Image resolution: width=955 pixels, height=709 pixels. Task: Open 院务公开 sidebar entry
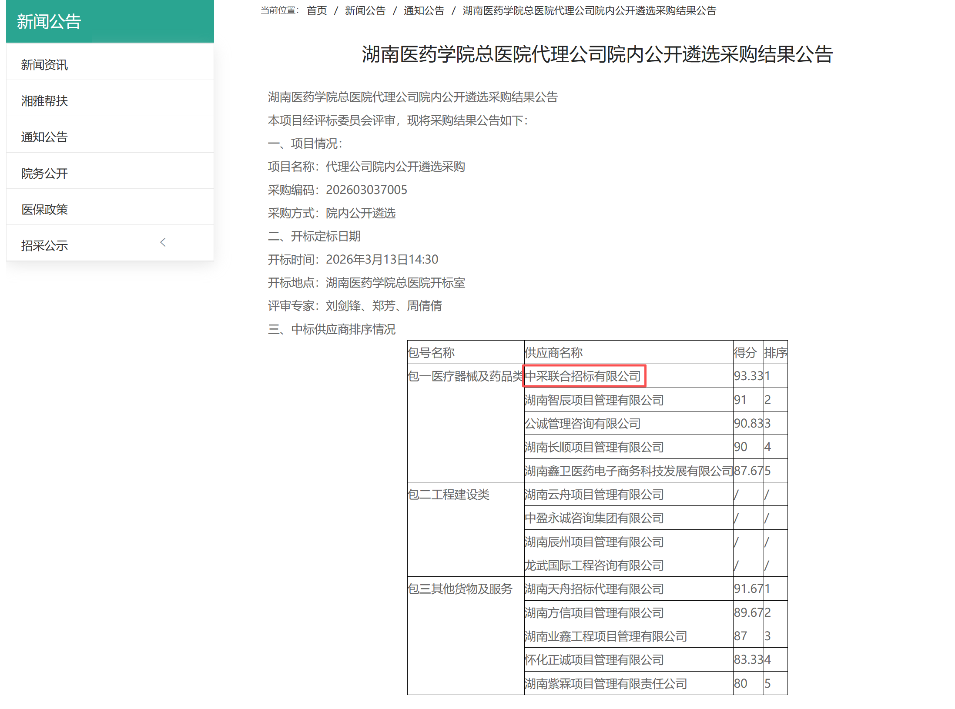coord(44,174)
